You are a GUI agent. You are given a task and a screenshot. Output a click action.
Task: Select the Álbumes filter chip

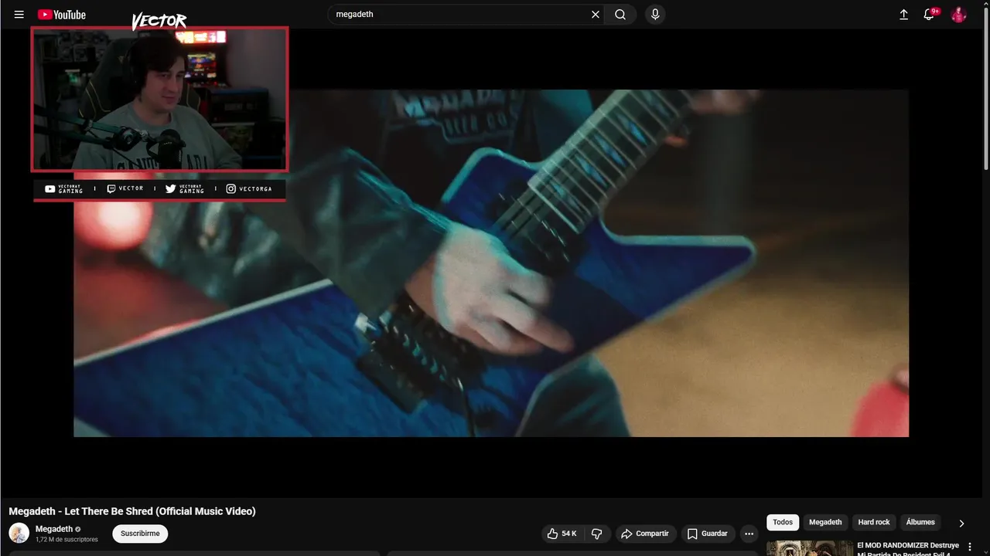coord(920,523)
